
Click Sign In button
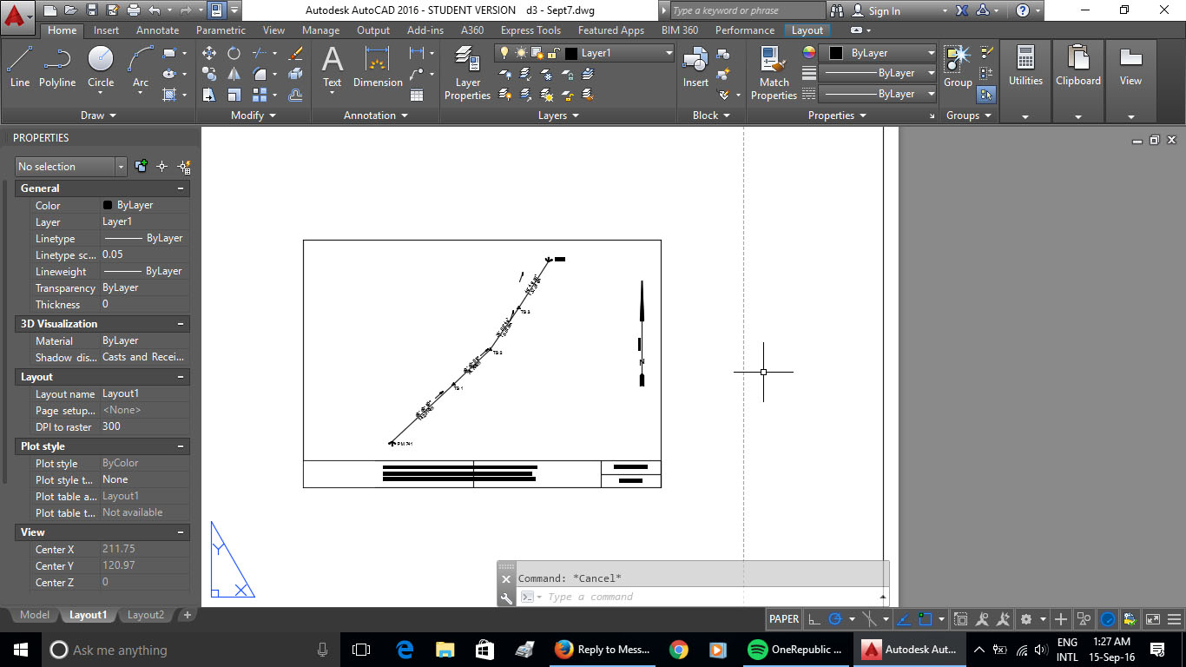[875, 11]
